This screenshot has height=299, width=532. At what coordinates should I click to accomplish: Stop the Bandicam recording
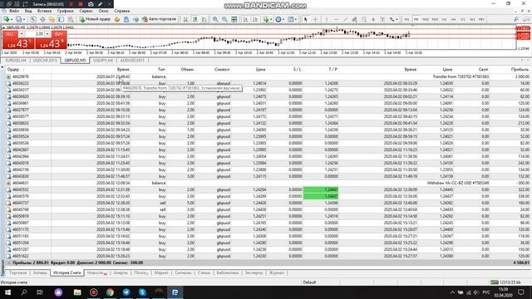point(81,4)
